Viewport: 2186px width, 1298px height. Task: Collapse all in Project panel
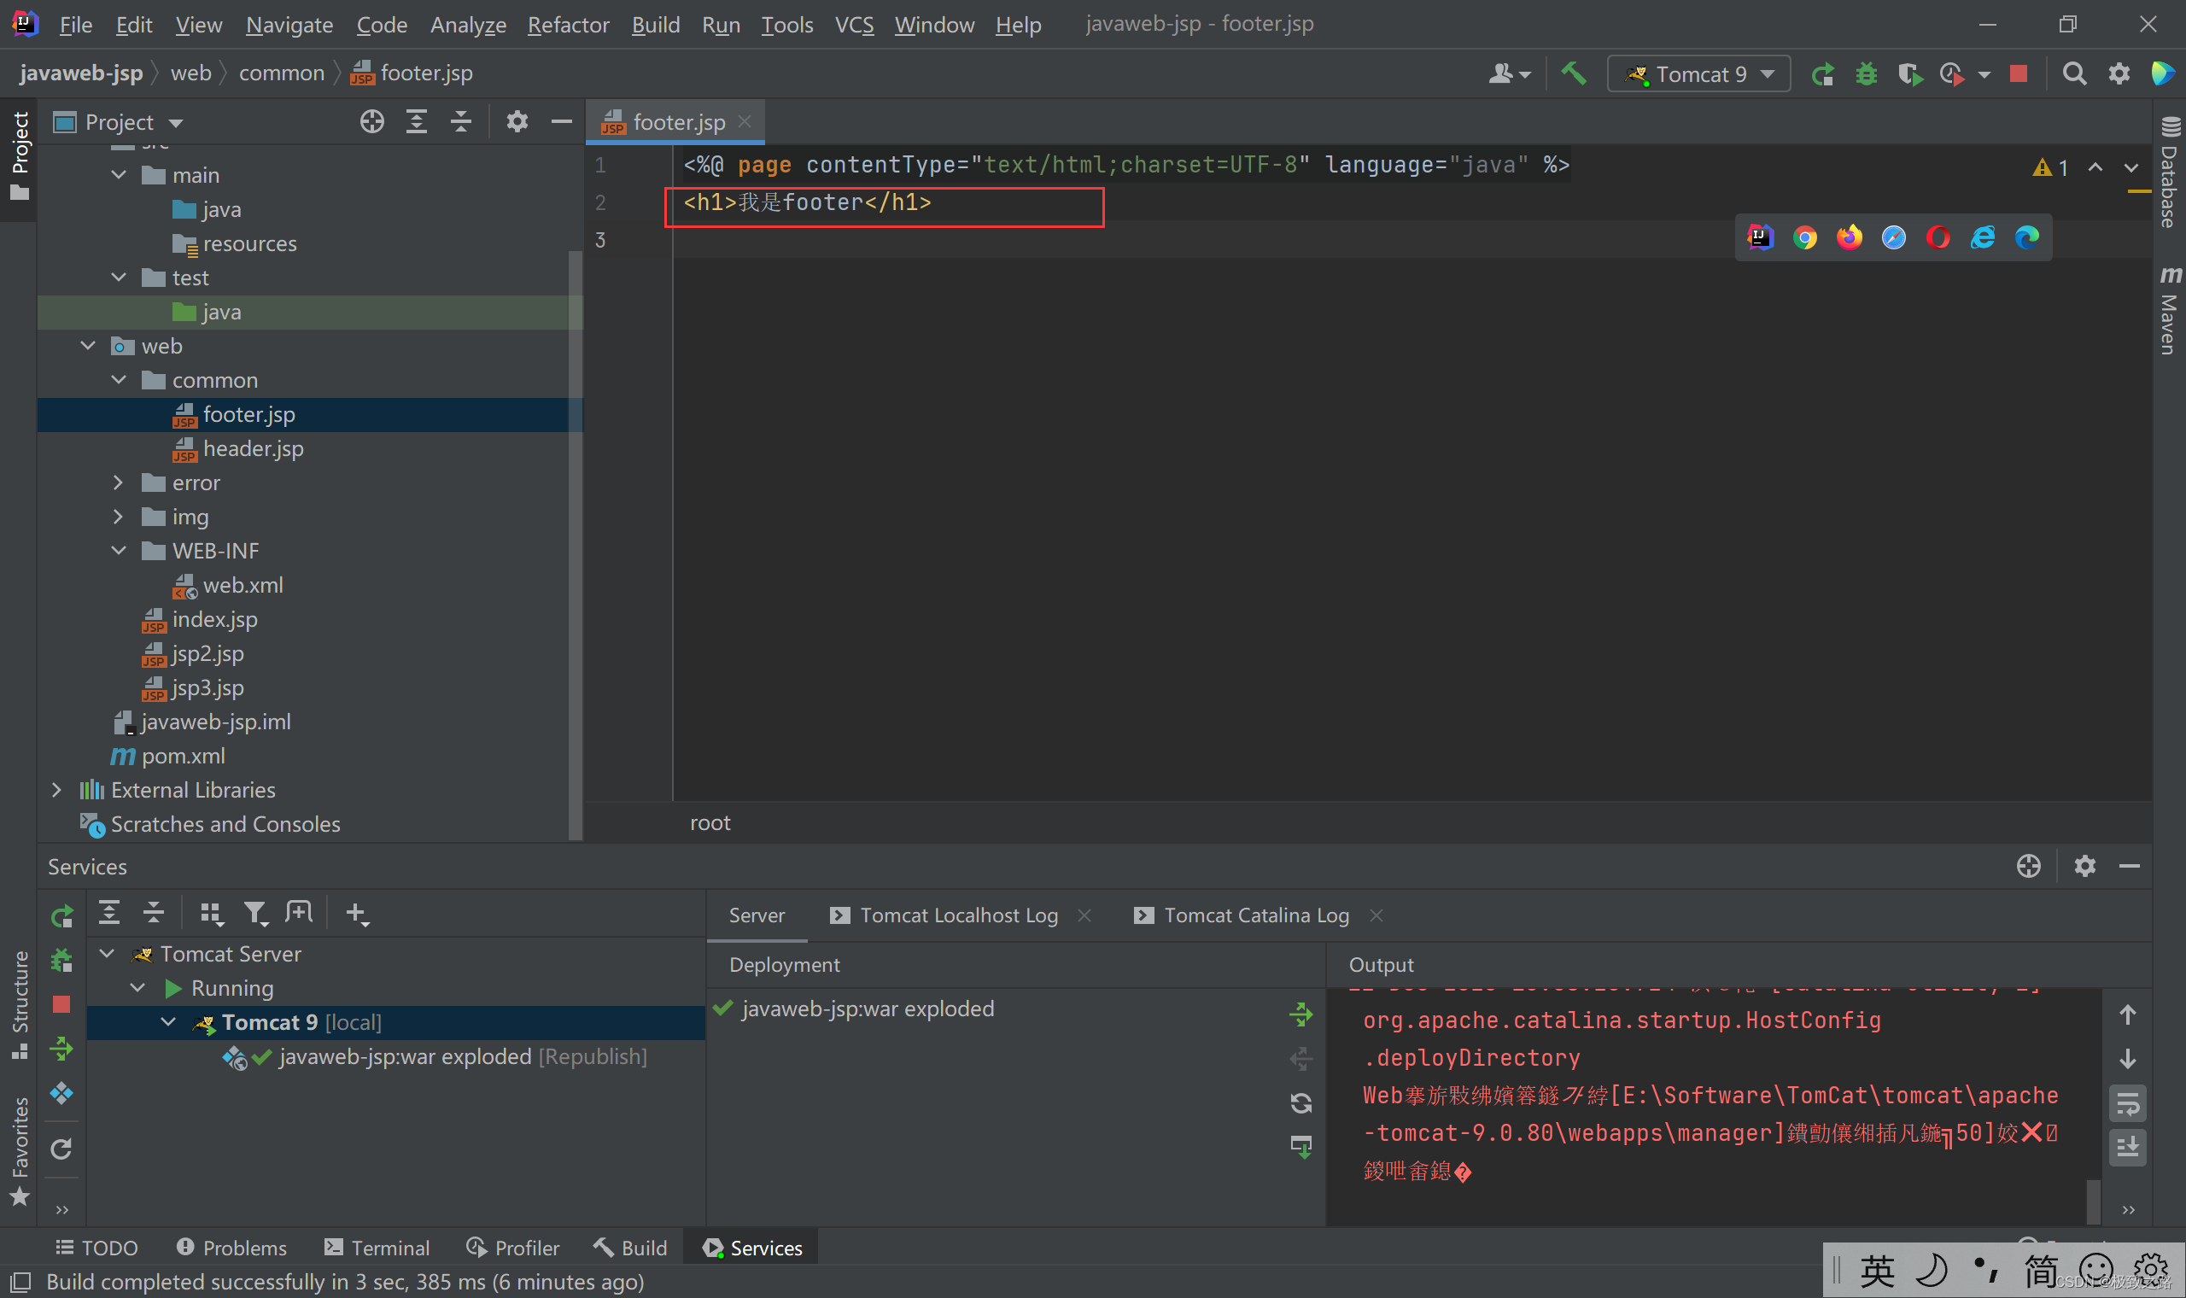pos(461,121)
